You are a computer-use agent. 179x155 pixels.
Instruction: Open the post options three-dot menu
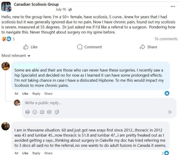(173, 6)
